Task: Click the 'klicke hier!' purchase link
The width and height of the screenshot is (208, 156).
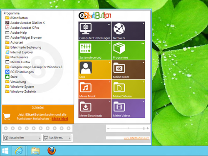Action: pos(60,119)
